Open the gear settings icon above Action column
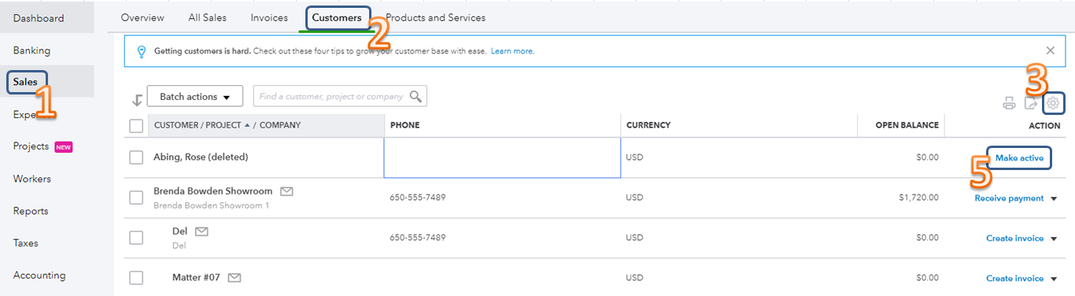This screenshot has height=296, width=1075. (1053, 103)
